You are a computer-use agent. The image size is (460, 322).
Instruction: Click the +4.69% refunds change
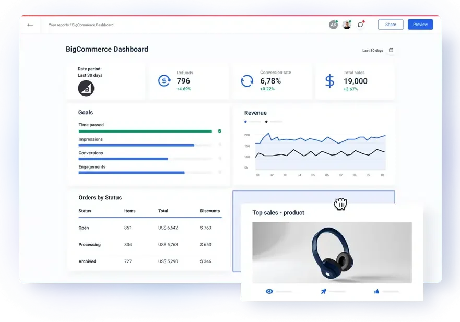(184, 89)
